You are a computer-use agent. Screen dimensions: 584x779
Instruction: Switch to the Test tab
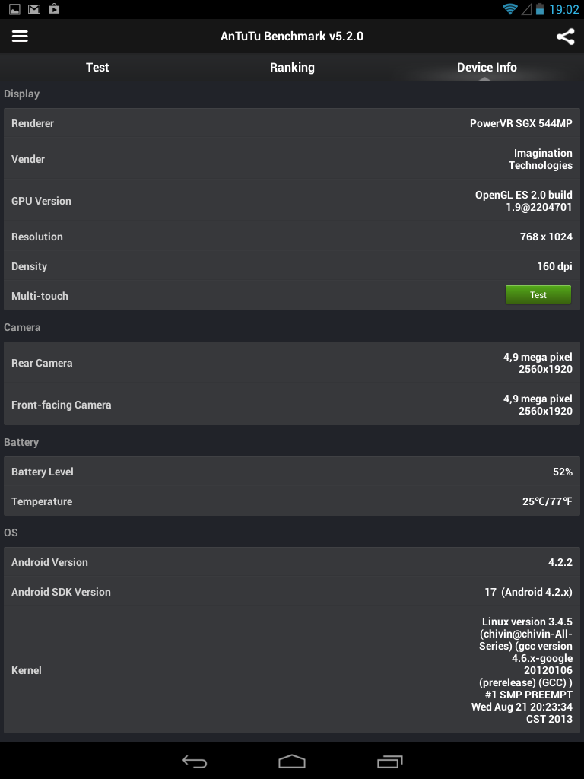(x=97, y=67)
